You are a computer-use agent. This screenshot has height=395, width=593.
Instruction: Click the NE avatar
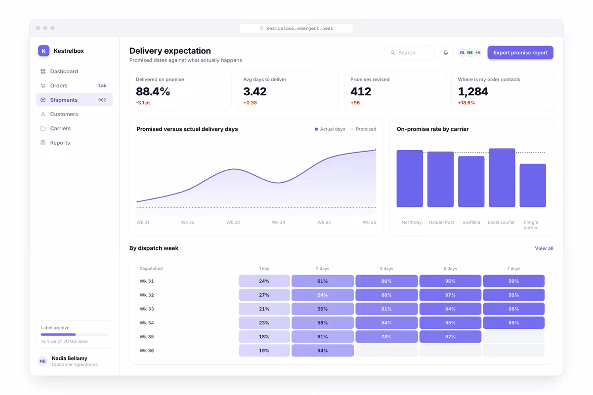(x=470, y=52)
